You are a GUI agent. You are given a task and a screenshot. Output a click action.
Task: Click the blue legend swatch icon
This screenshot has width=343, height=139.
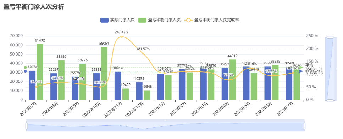(104, 20)
